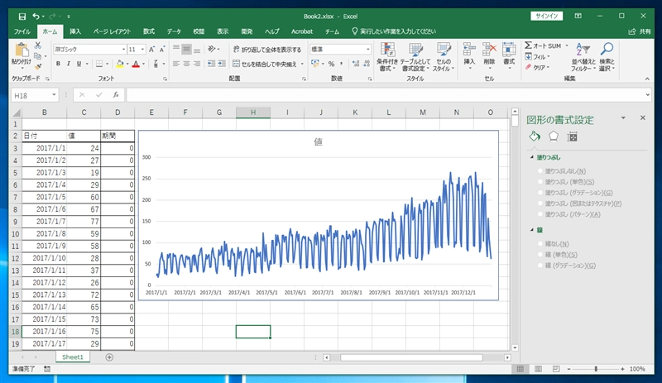The width and height of the screenshot is (662, 383).
Task: Decrease font size with small A icon
Action: pyautogui.click(x=161, y=50)
